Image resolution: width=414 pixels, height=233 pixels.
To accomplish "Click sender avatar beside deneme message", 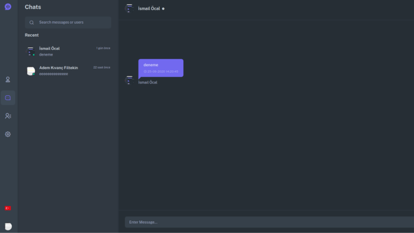I will tap(129, 80).
